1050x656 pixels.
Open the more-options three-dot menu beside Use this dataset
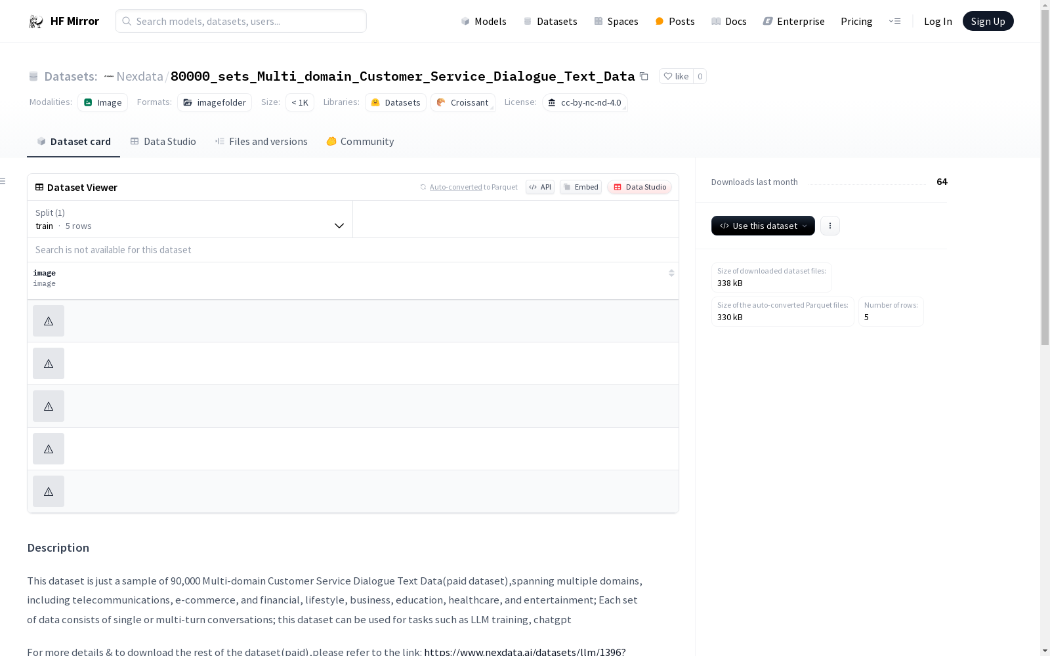coord(830,226)
